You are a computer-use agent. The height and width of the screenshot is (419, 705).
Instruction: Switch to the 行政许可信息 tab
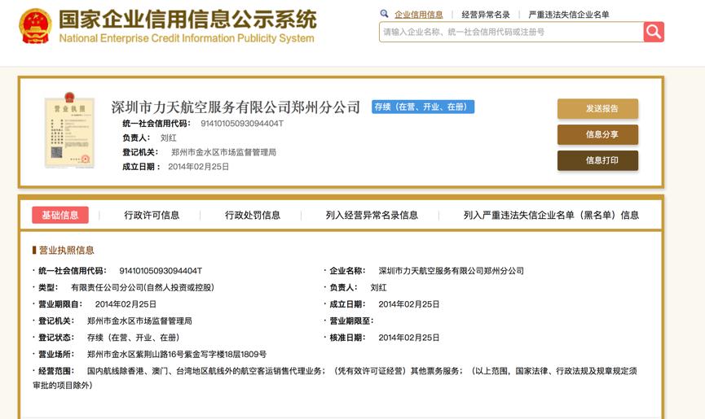(152, 216)
